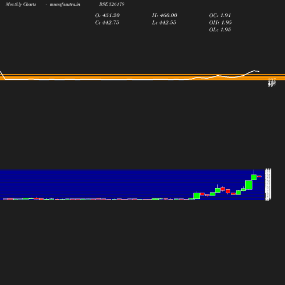Click the close price 'C: 442.75'
The image size is (285, 285).
tap(107, 23)
